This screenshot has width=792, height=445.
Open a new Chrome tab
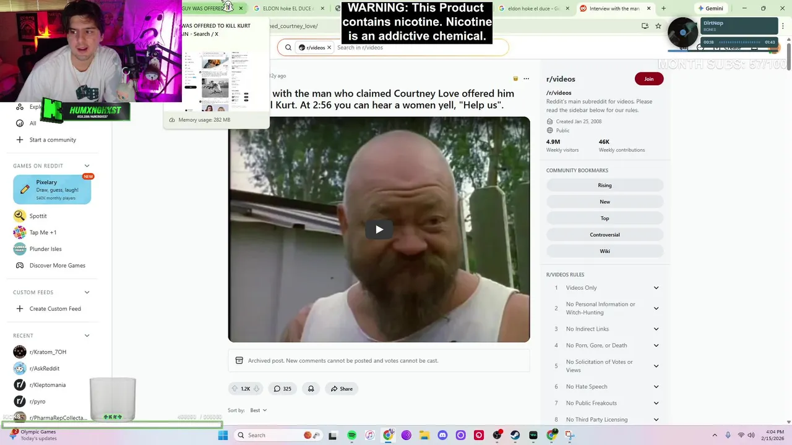tap(663, 9)
